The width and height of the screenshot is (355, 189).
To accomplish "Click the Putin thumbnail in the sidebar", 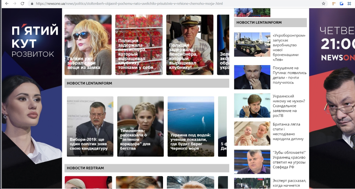I will 252,77.
